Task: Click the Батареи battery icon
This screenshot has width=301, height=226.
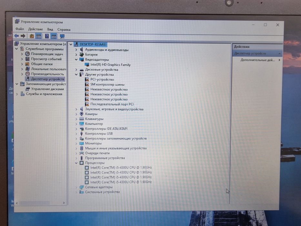Action: [82, 55]
